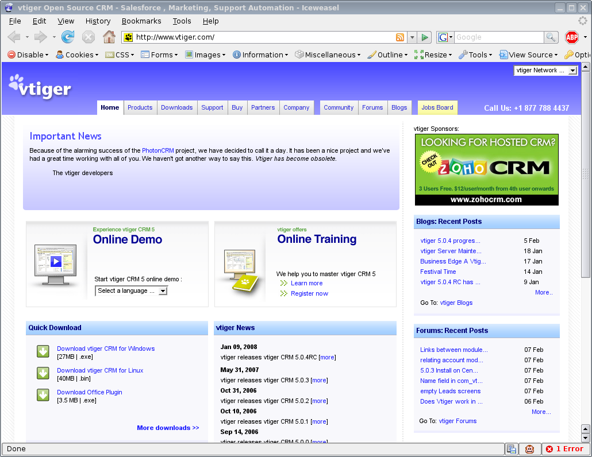Click the Stop loading icon
Image resolution: width=592 pixels, height=457 pixels.
tap(89, 37)
